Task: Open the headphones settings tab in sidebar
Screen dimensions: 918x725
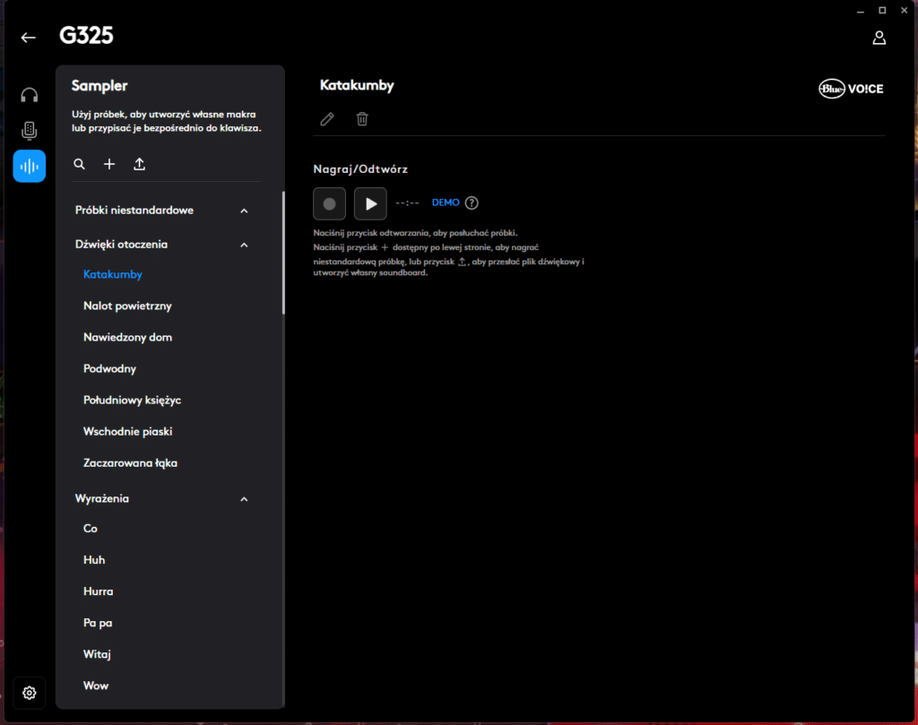Action: 30,95
